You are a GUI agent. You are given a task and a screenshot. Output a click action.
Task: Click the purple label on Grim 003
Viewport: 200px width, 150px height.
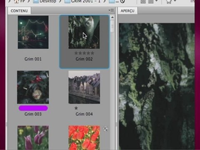pyautogui.click(x=33, y=108)
